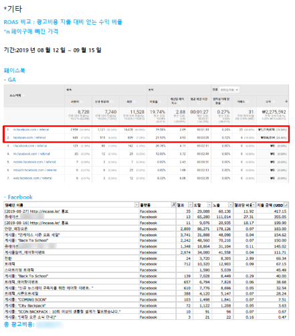Viewport: 295px width, 336px height.
Task: Open the mobile.facebook.com / referral source link
Action: click(34, 162)
